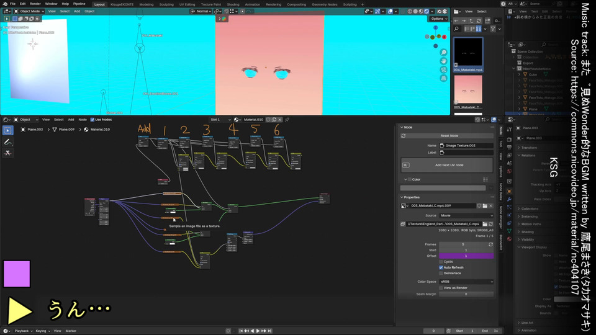596x335 pixels.
Task: Open file browser filter funnel
Action: [x=493, y=29]
